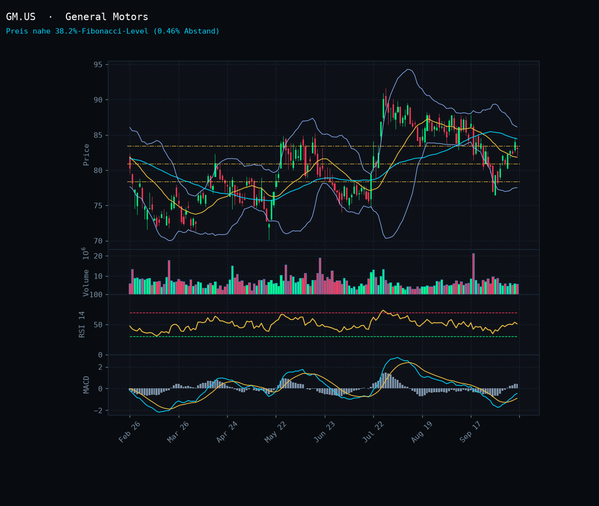Select the 75 tick on the Price axis
Viewport: 599px width, 506px height.
point(98,206)
